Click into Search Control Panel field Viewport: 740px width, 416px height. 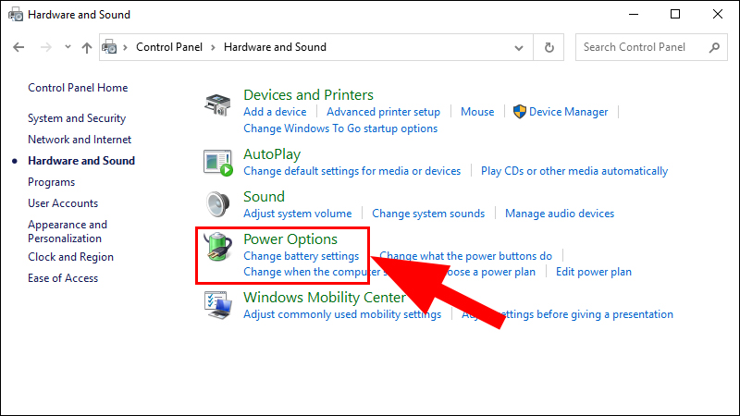point(643,47)
